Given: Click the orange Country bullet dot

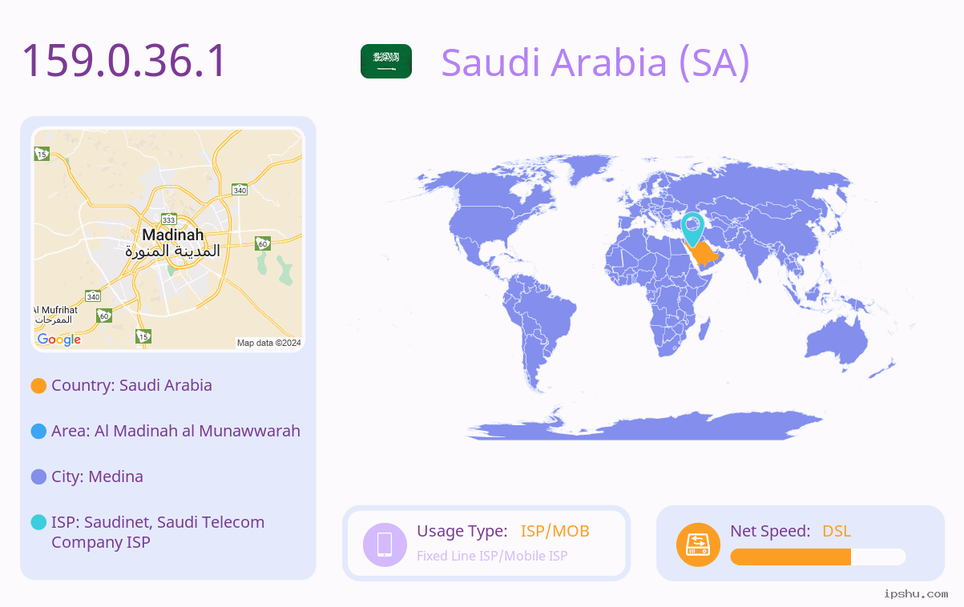Looking at the screenshot, I should (x=38, y=385).
